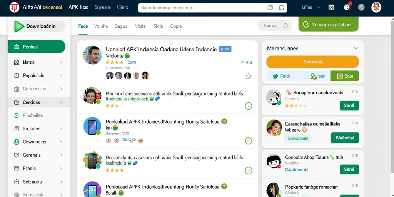Switch to the Vouhe tab
This screenshot has width=394, height=197.
click(x=101, y=26)
